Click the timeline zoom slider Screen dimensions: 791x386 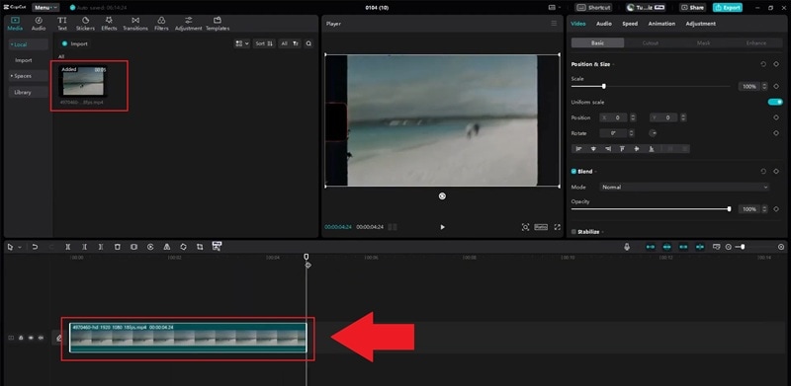click(x=743, y=247)
